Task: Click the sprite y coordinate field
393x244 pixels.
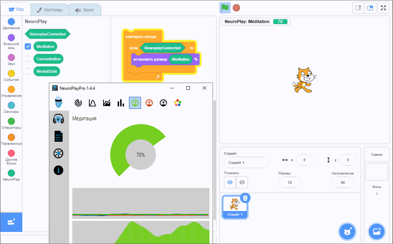Action: 348,160
